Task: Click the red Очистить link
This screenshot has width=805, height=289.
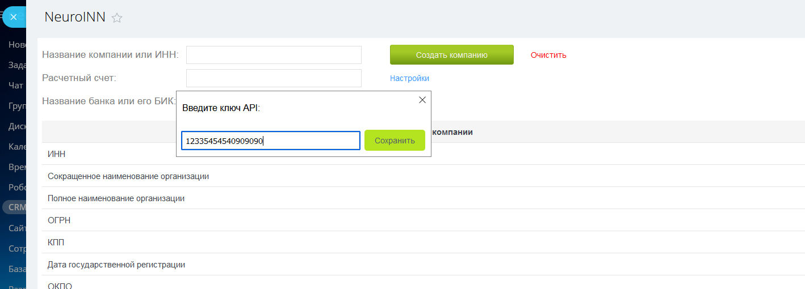Action: click(548, 55)
